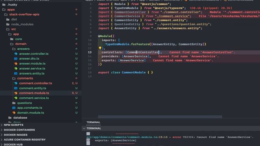Open comment.service.ts file
Screen dimensions: 260x146
tap(34, 98)
